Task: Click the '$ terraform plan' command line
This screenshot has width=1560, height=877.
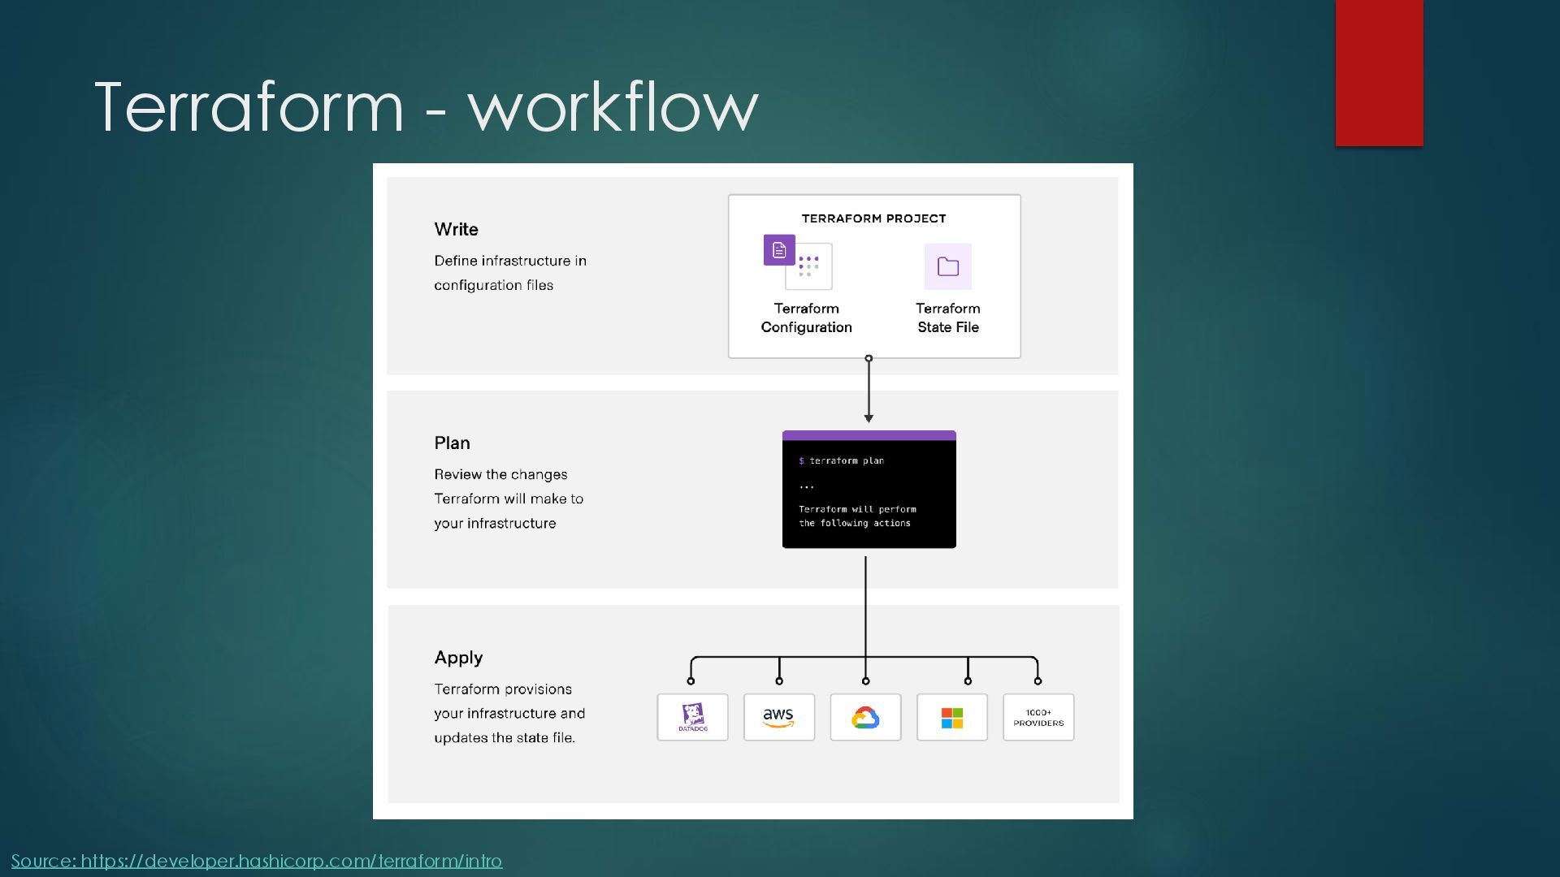Action: coord(842,460)
